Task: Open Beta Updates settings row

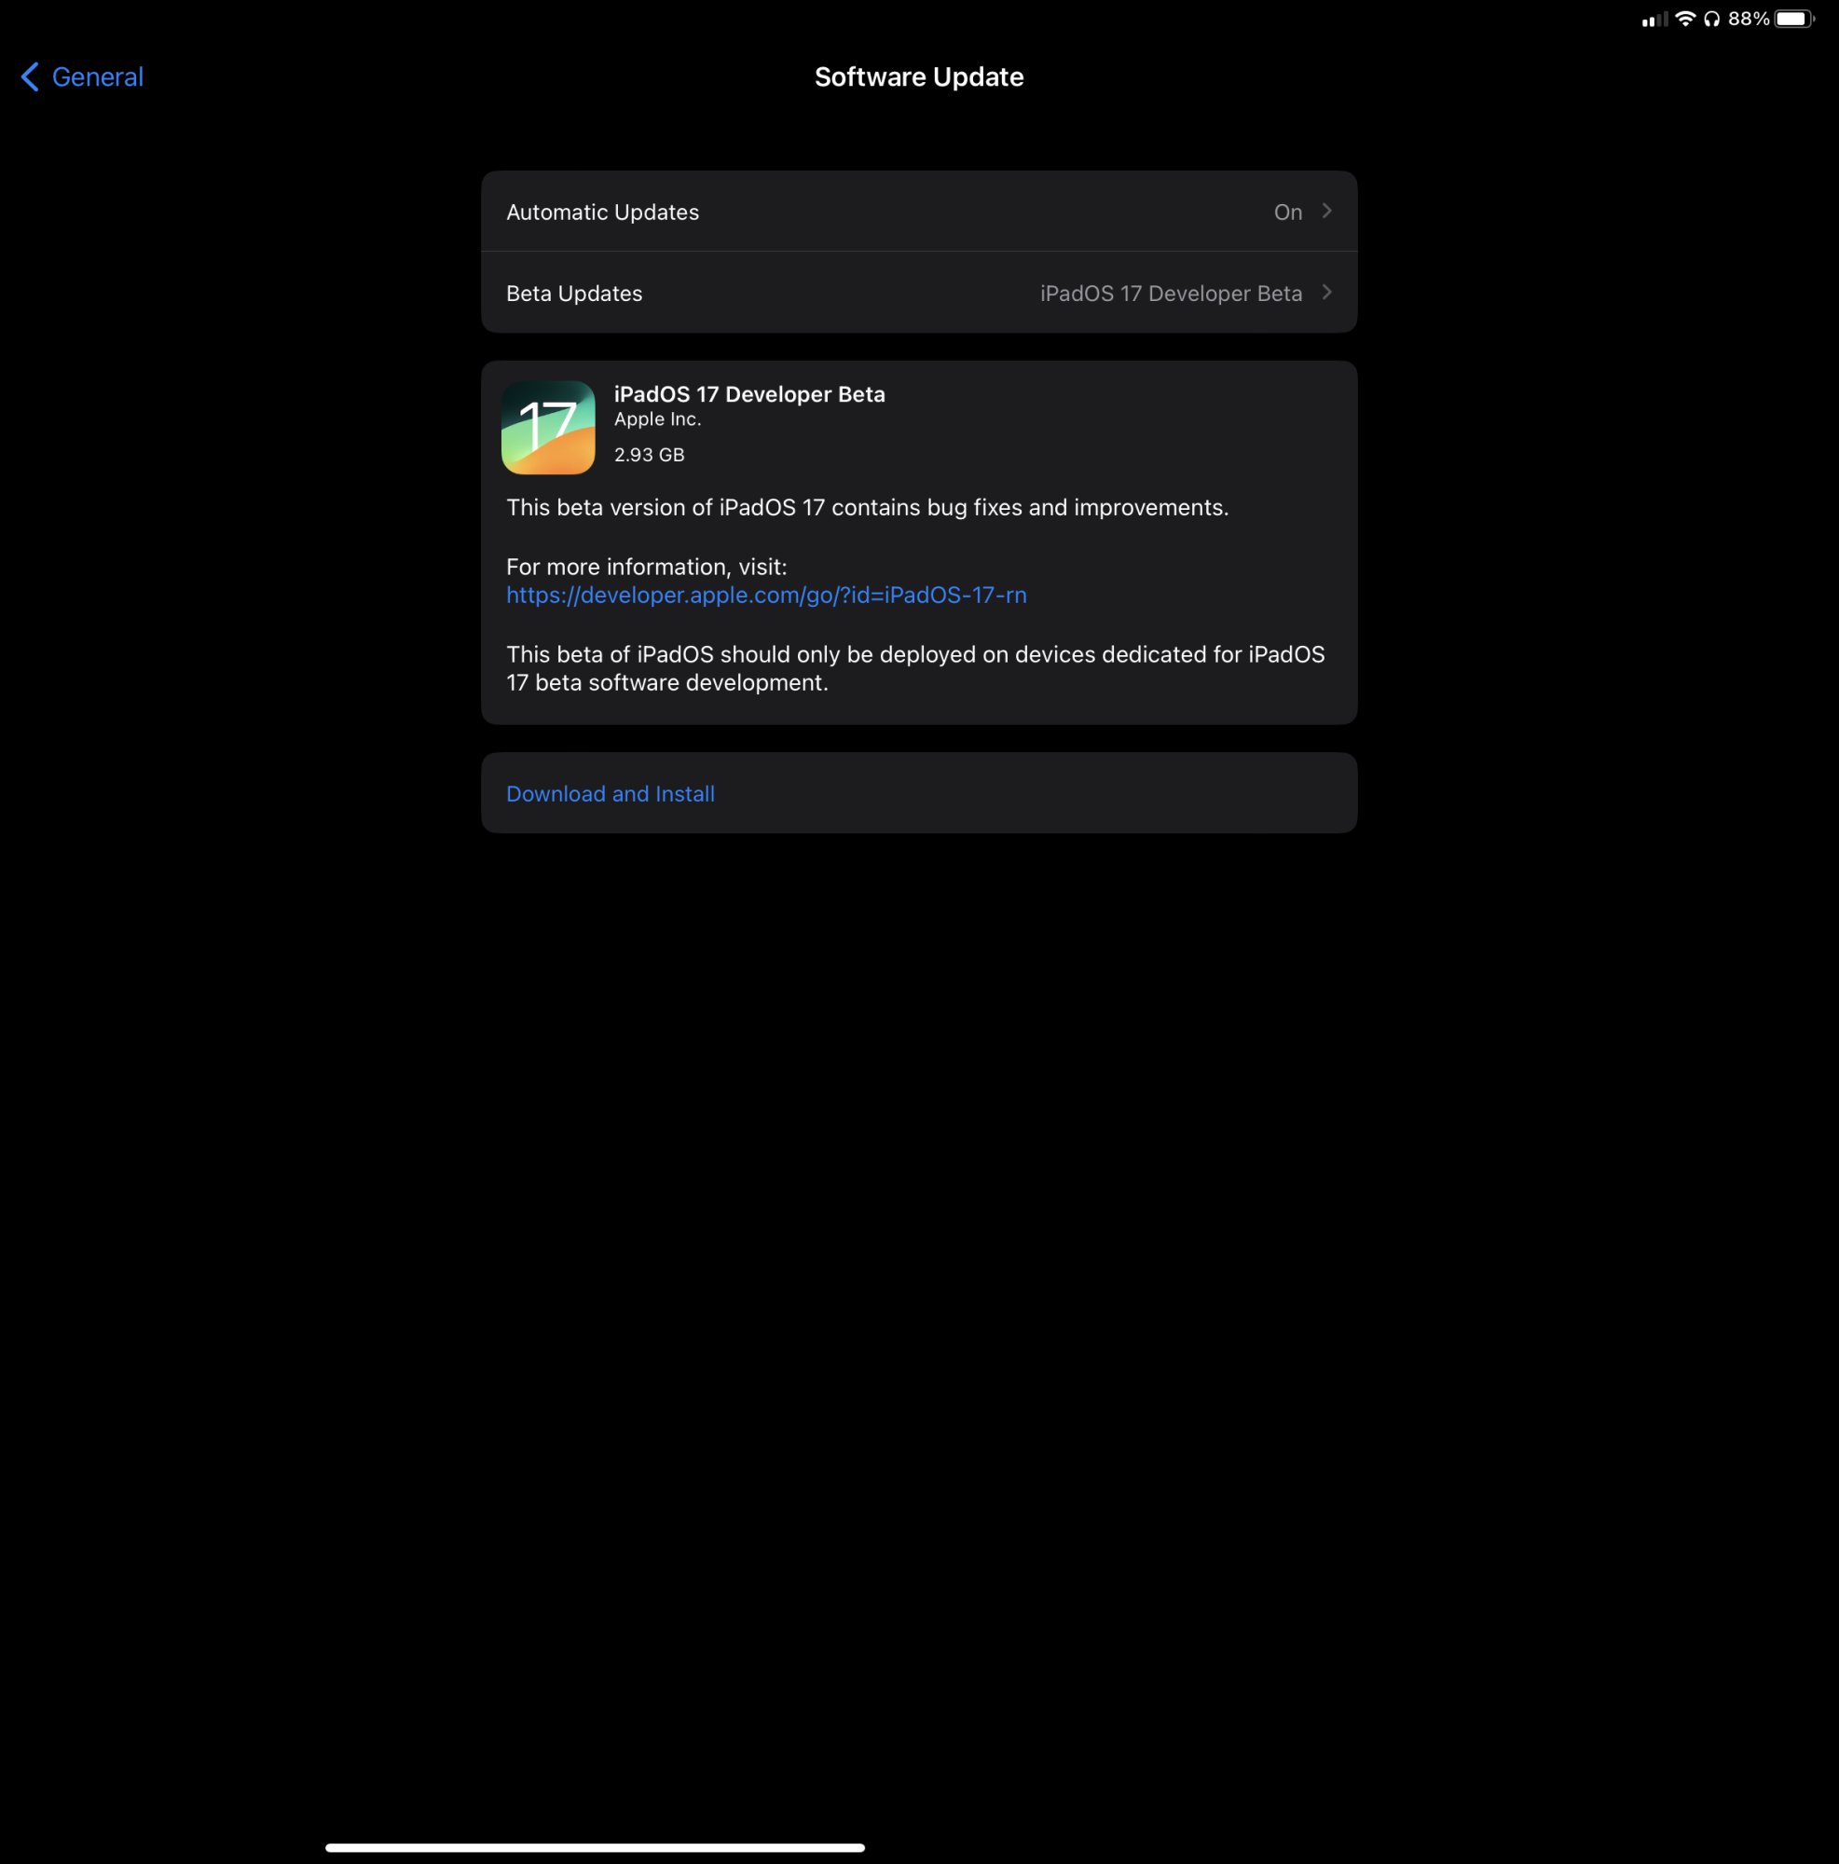Action: pos(918,293)
